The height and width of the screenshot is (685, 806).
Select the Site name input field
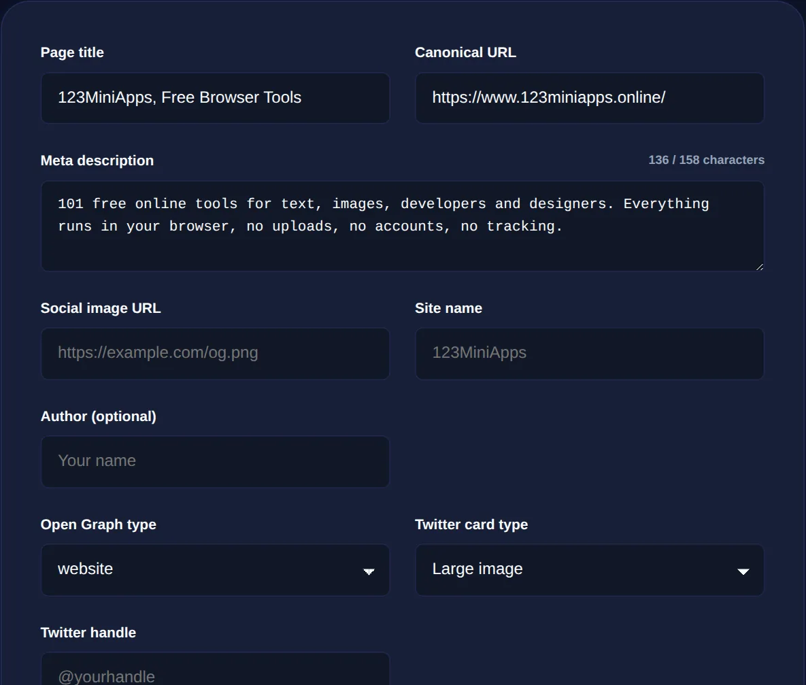click(589, 353)
